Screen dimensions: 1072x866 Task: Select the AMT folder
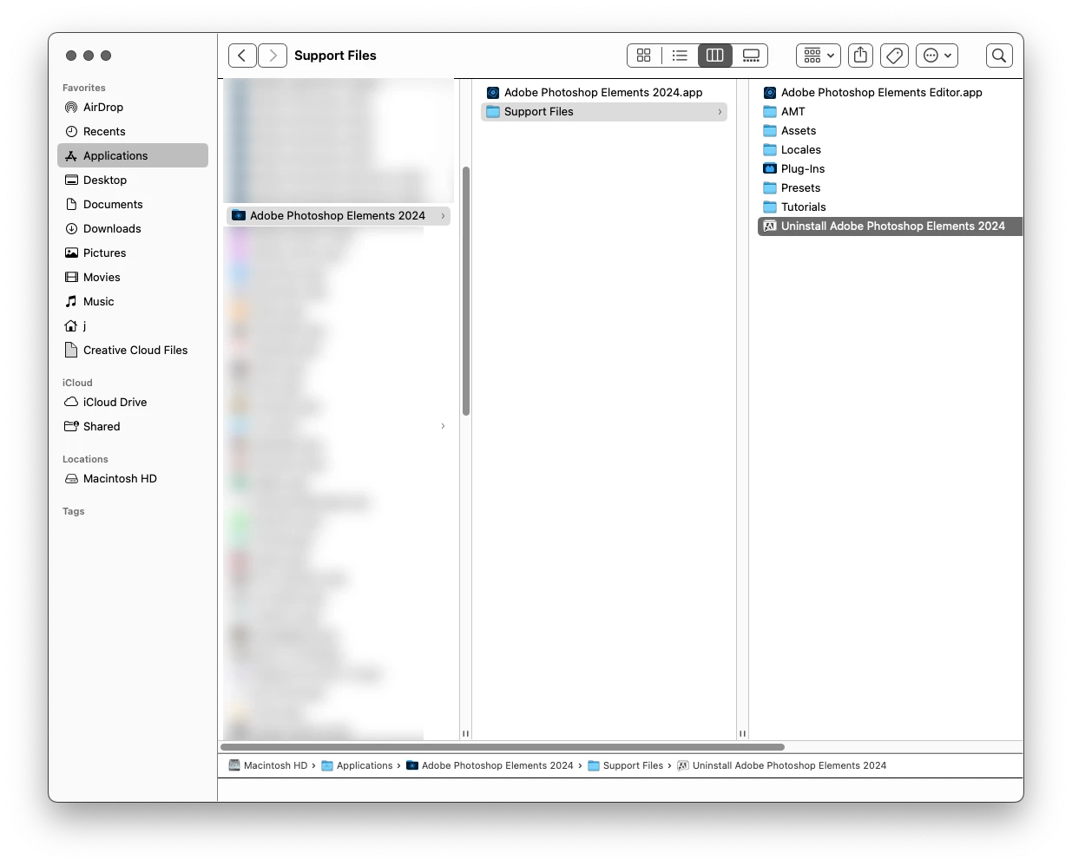pyautogui.click(x=890, y=112)
